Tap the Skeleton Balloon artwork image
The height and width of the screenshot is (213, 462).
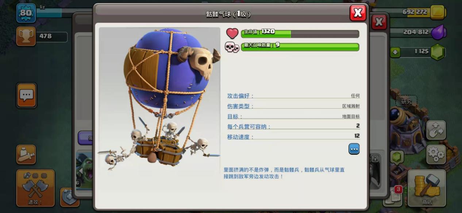(159, 99)
